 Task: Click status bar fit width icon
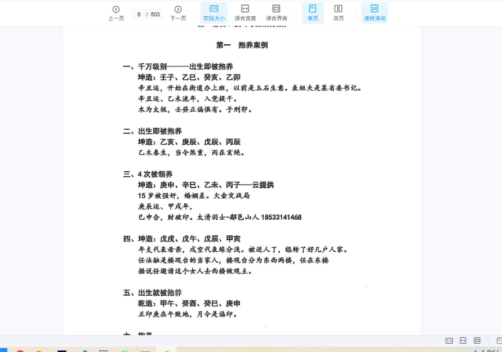coord(463,341)
